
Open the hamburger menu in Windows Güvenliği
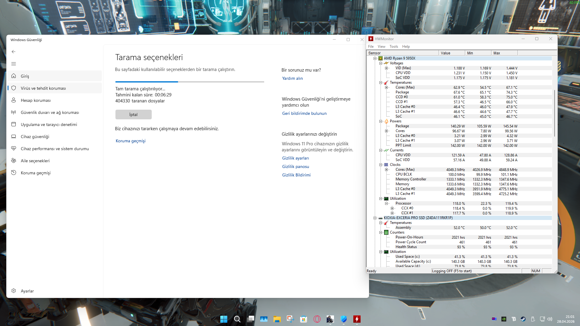click(14, 64)
